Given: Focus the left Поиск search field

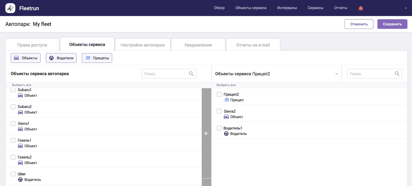Looking at the screenshot, I should (x=165, y=74).
